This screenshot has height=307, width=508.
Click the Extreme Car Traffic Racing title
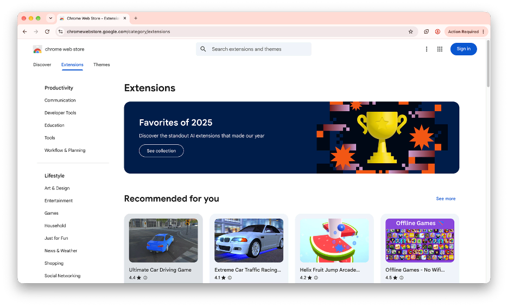[247, 270]
